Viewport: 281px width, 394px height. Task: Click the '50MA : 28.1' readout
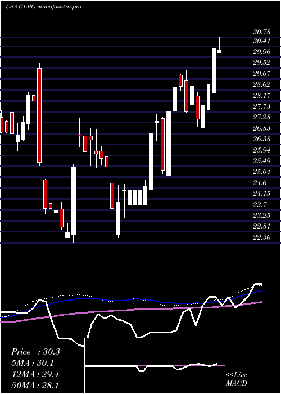pyautogui.click(x=35, y=385)
